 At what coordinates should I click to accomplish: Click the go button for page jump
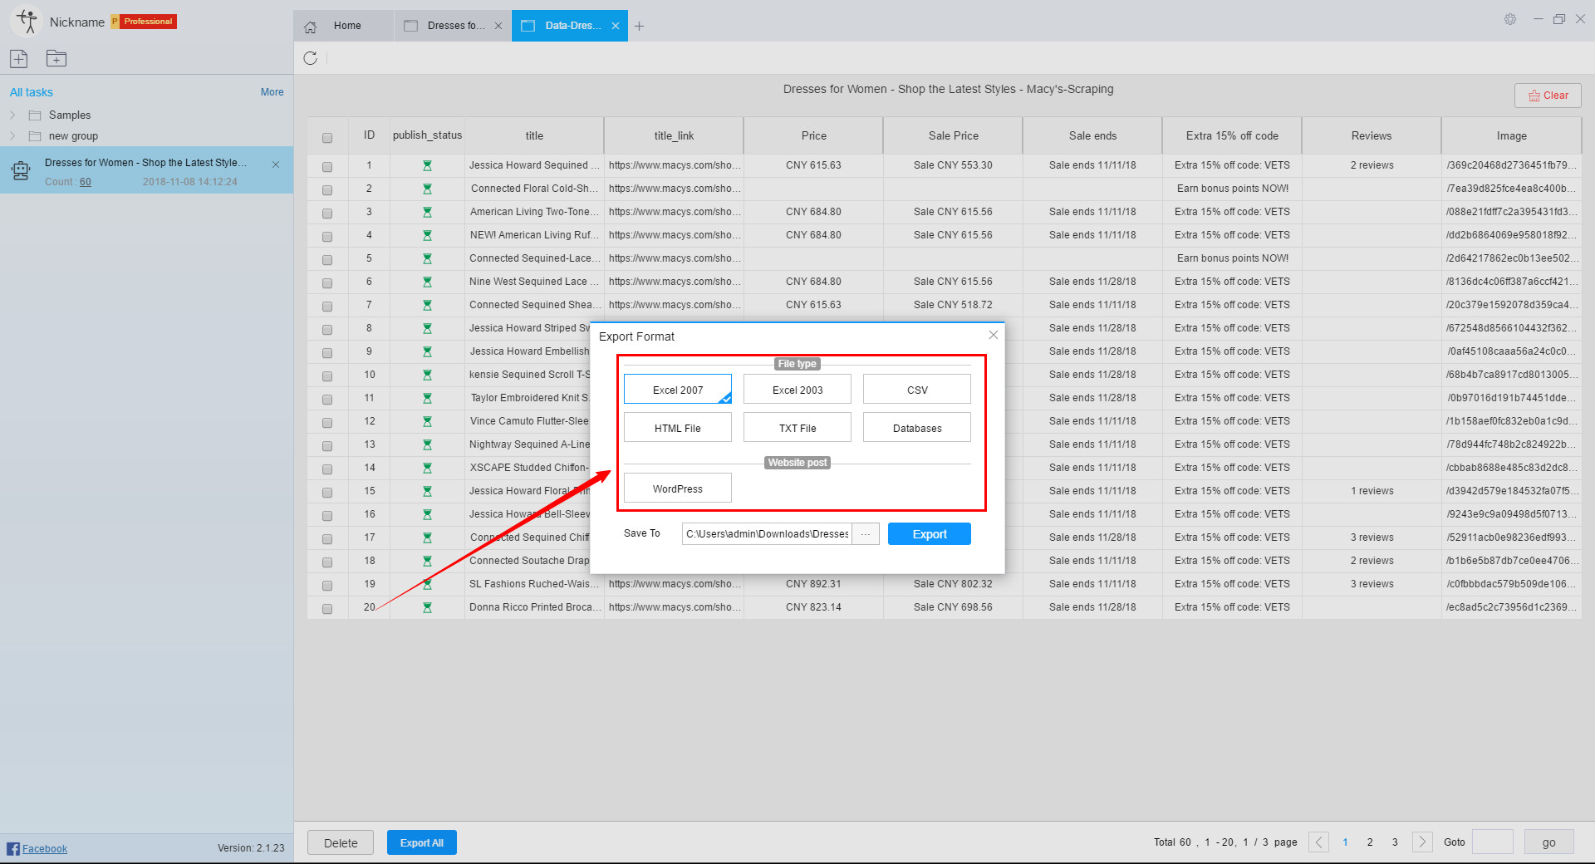[1549, 842]
